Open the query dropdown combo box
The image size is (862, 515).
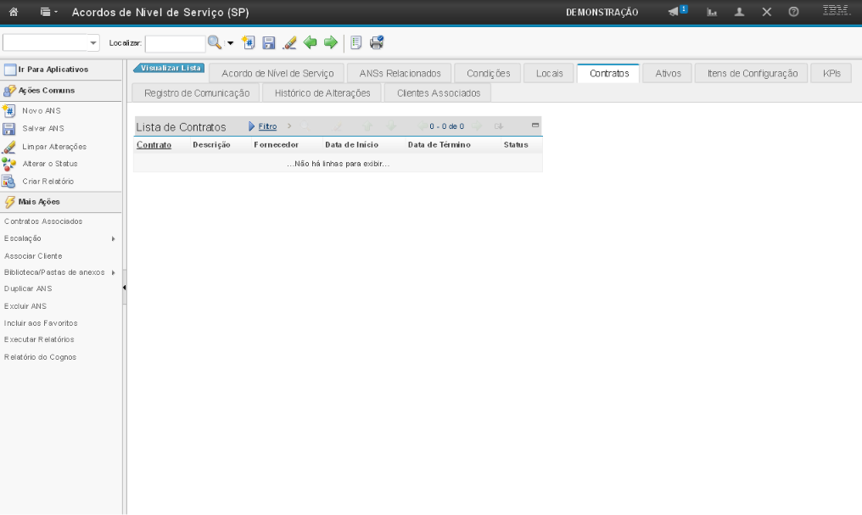(93, 42)
